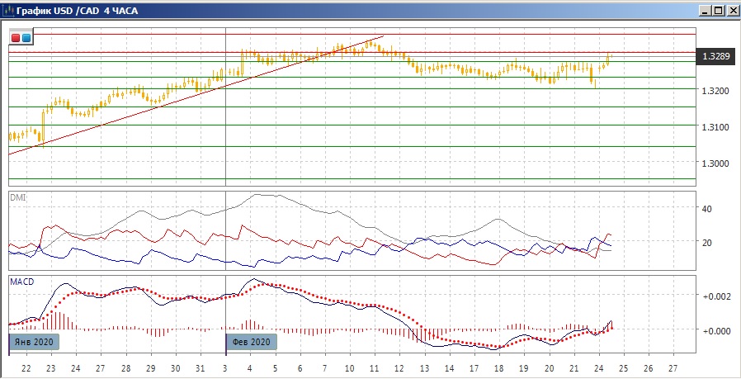The width and height of the screenshot is (741, 379).
Task: Click the blue square button on chart
Action: (x=26, y=38)
